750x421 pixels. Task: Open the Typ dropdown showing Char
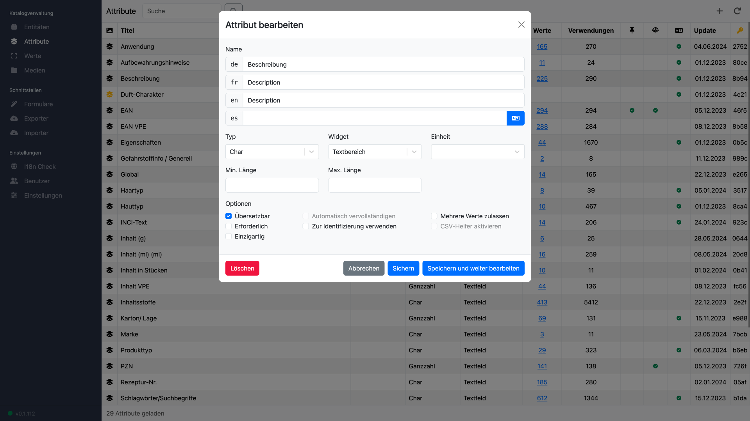[272, 152]
